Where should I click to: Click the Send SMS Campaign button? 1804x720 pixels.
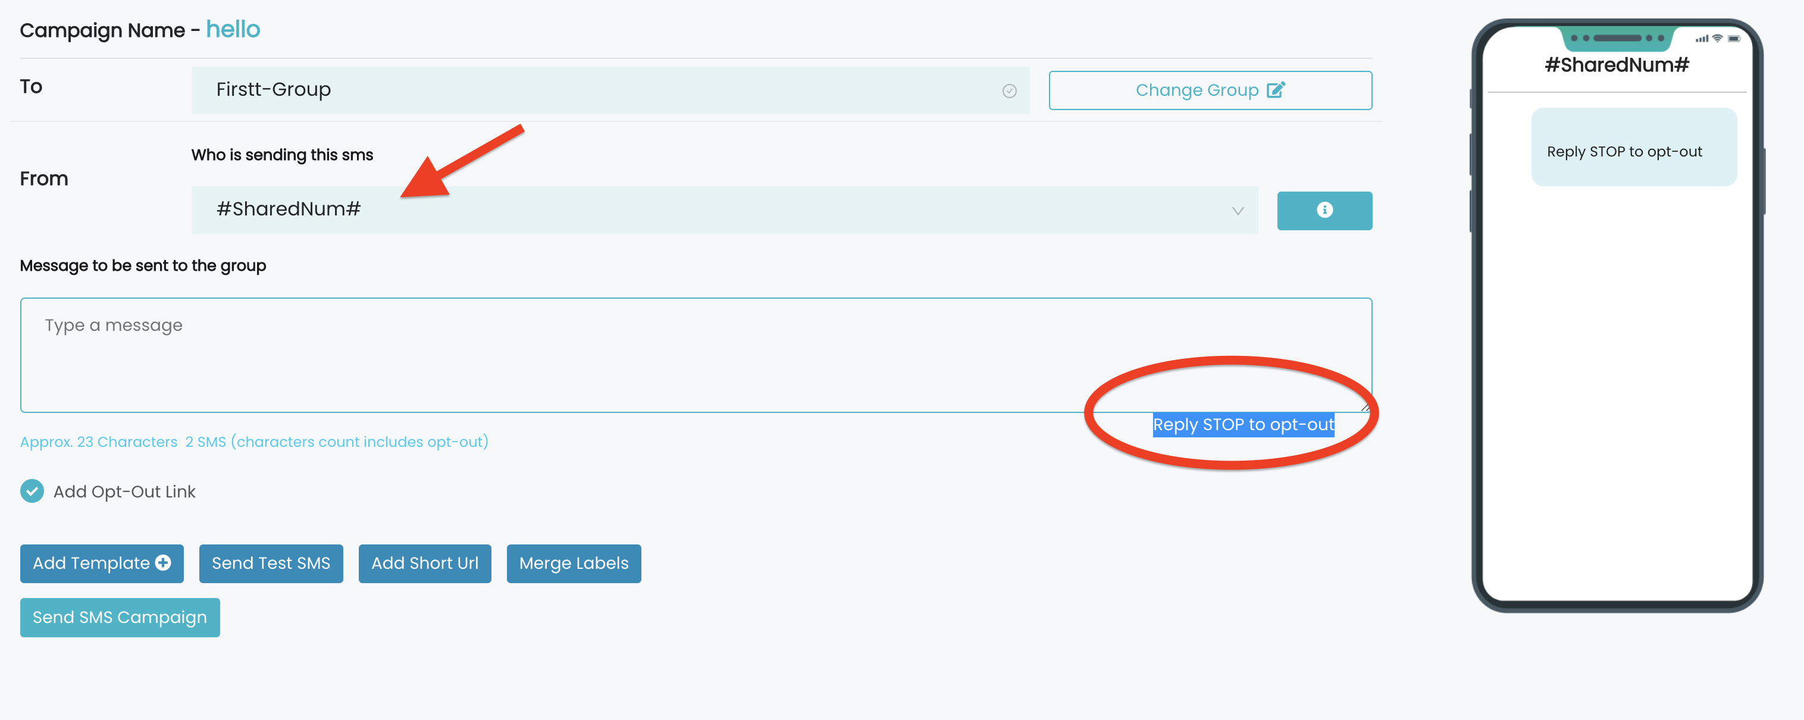(120, 617)
